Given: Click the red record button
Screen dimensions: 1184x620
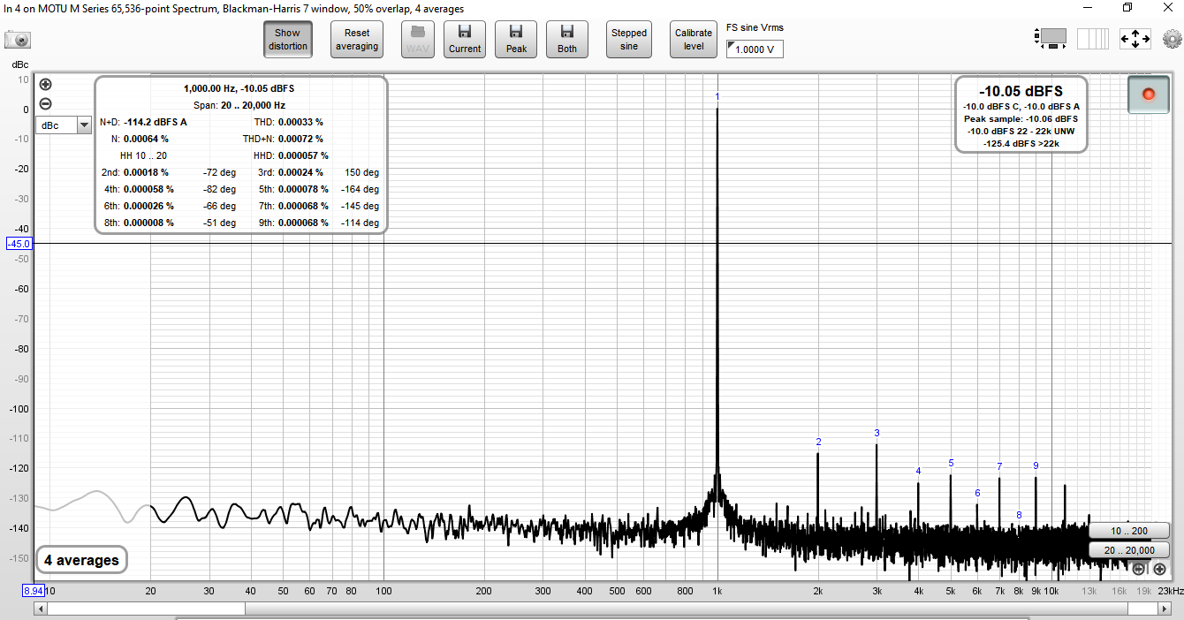Looking at the screenshot, I should pos(1149,94).
